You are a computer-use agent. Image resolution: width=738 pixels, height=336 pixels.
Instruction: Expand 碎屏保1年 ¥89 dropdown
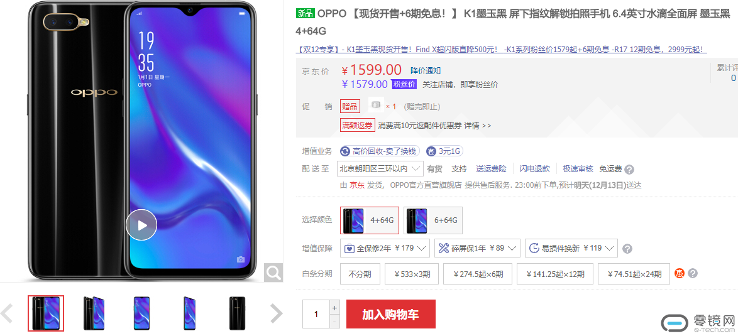point(477,248)
